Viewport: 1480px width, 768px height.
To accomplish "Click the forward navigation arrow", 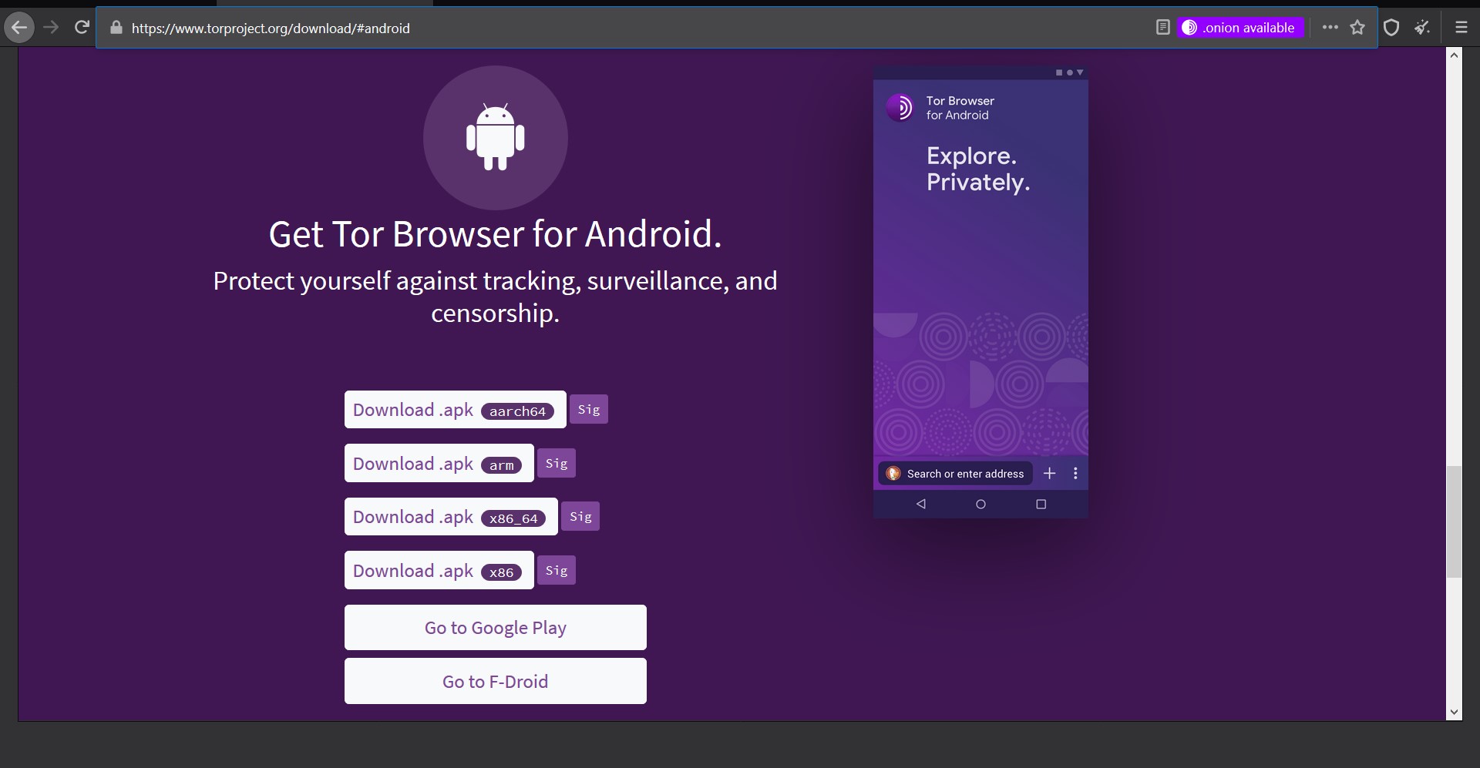I will tap(51, 28).
